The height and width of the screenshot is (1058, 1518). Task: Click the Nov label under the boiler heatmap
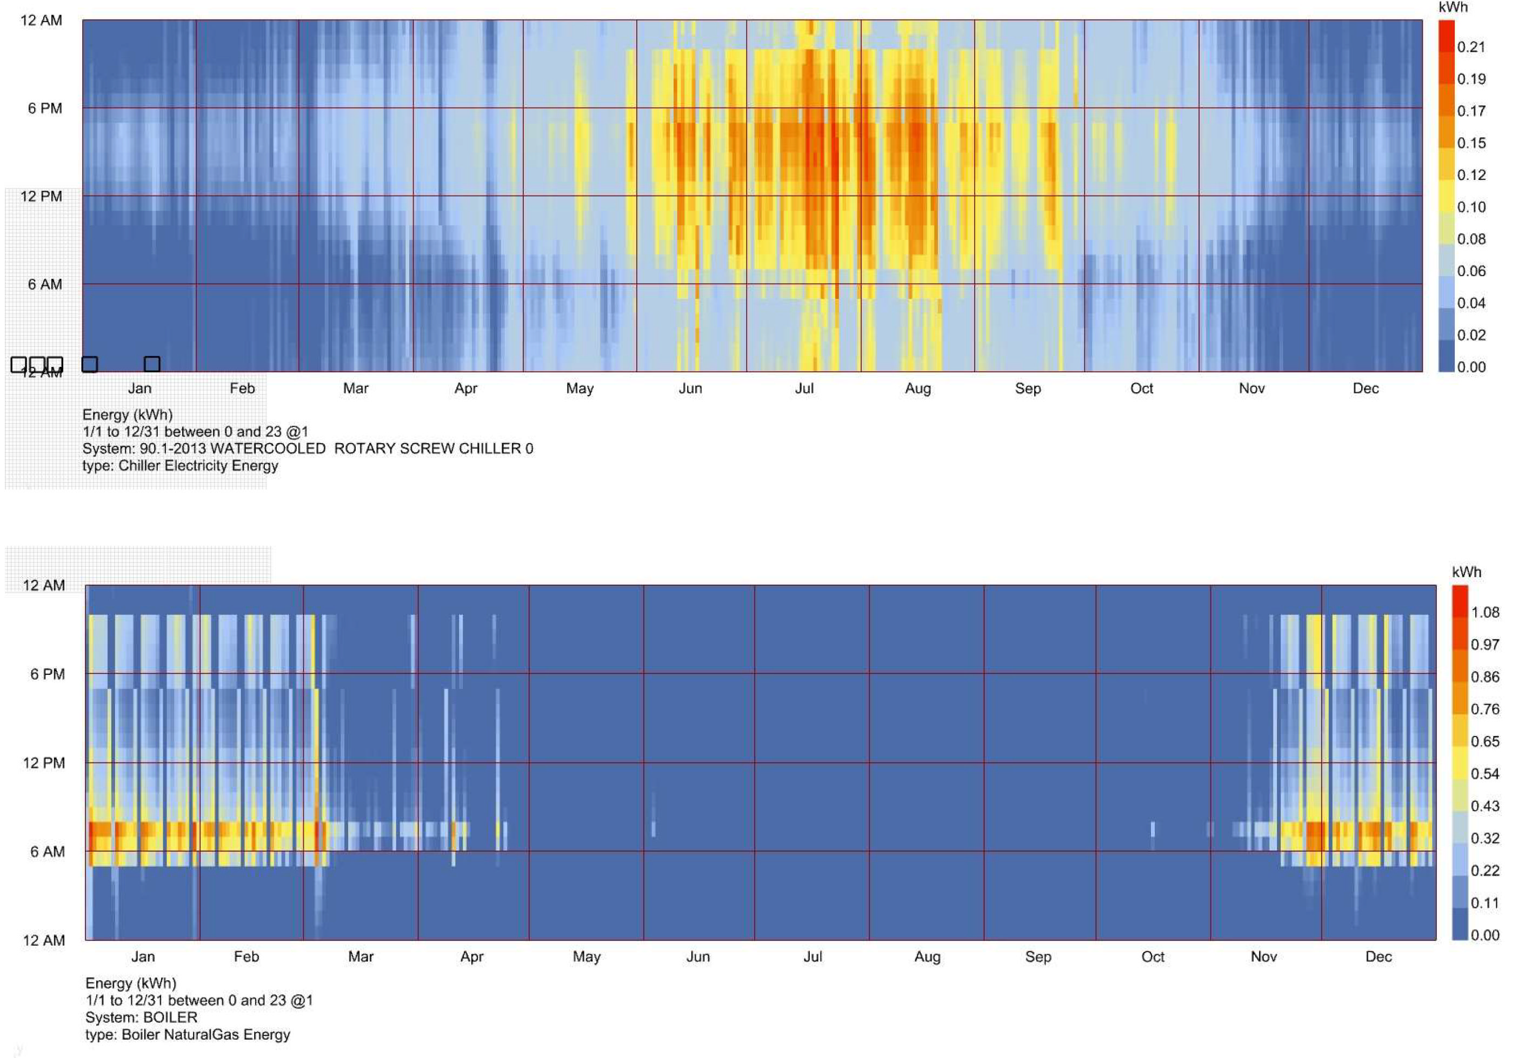point(1263,957)
